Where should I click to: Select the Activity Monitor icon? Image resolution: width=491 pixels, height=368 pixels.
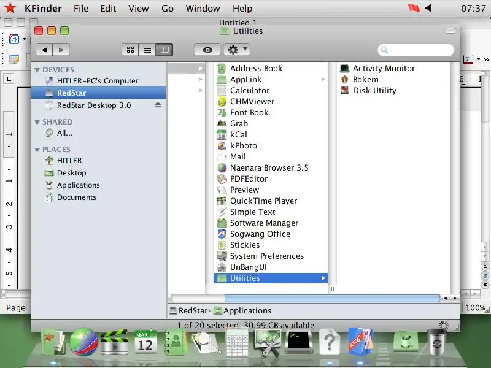[344, 68]
